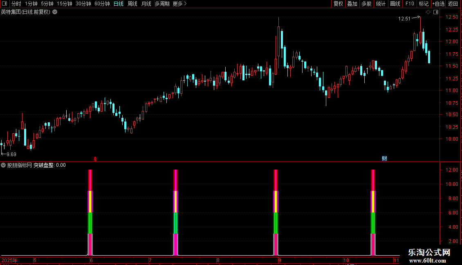The height and width of the screenshot is (265, 462).
Task: Switch to 周线 weekly chart
Action: tap(132, 4)
